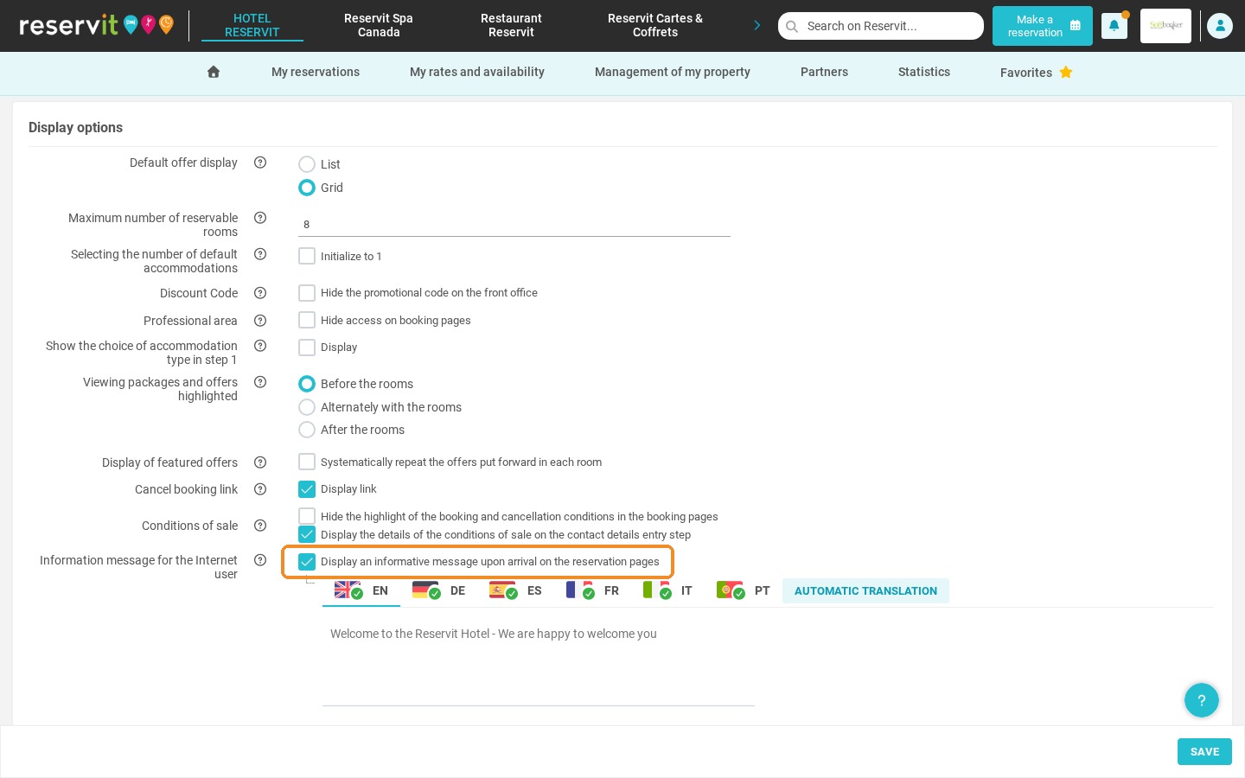
Task: Switch to the DE language tab
Action: click(439, 590)
